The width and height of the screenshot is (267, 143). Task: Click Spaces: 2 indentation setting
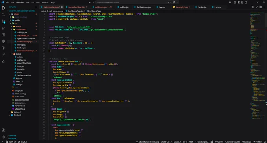(177, 142)
